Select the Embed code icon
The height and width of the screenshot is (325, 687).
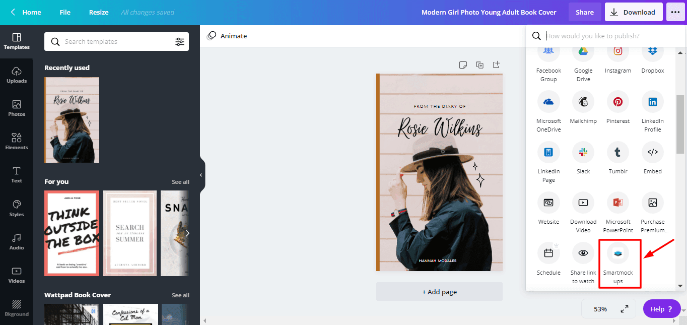tap(653, 152)
